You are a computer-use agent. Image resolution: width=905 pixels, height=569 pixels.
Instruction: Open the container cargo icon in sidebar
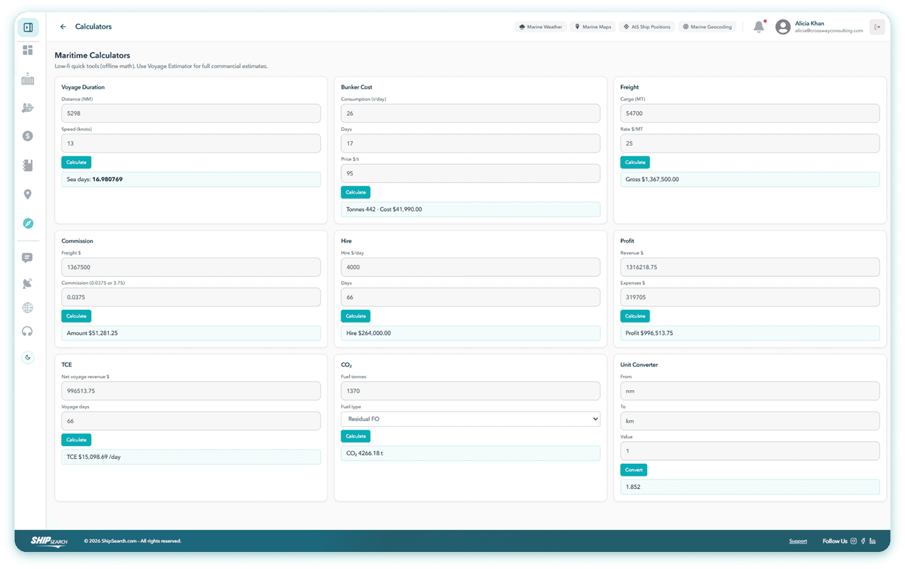point(27,79)
